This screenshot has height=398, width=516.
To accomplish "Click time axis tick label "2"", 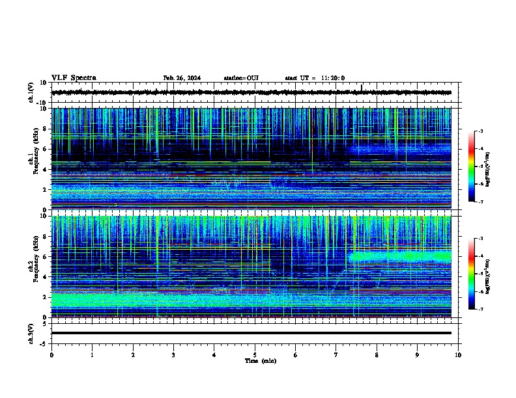I will point(133,355).
